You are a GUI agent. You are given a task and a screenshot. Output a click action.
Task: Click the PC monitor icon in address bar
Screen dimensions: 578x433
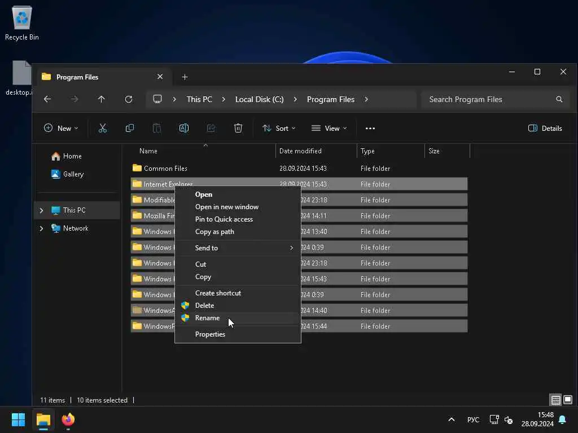[157, 99]
